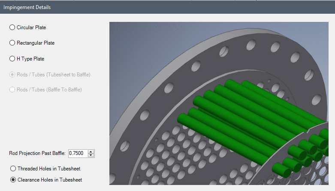Screen dimensions: 335x191
Task: Select Rods / Tubes (Tubesheet to Baffle)
Action: [12, 74]
